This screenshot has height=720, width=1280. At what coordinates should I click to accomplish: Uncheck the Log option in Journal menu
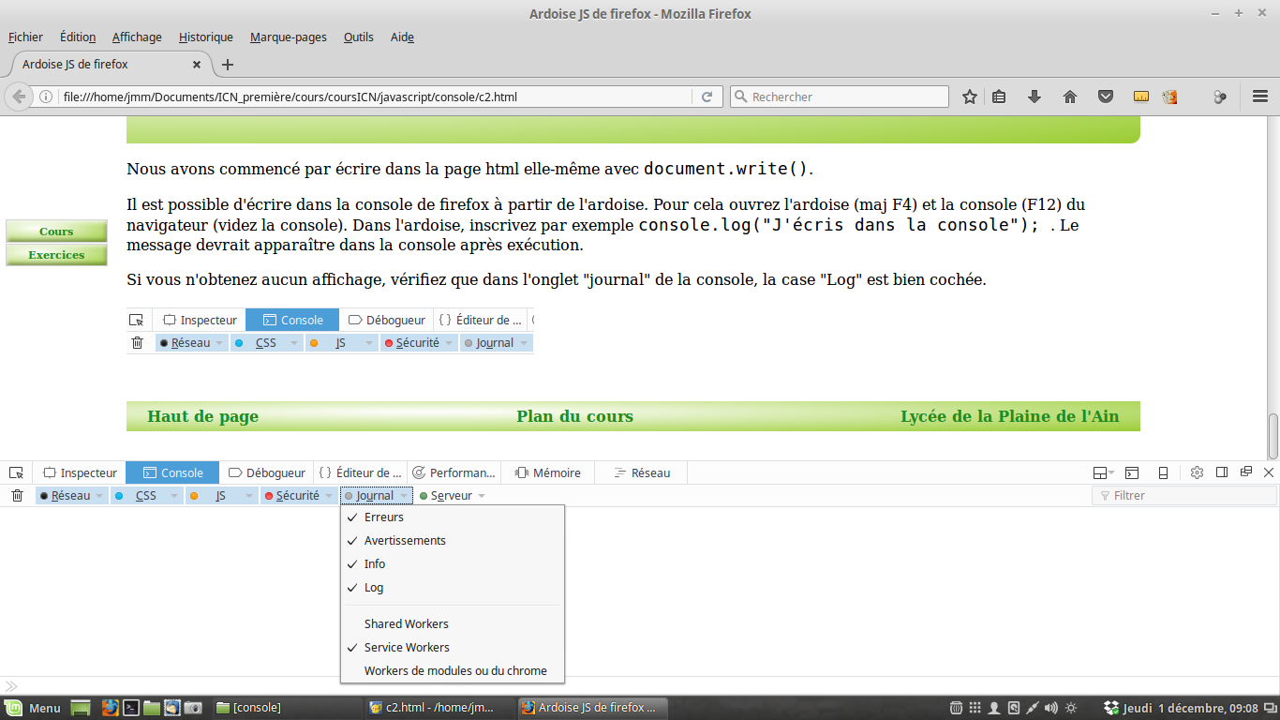[374, 588]
